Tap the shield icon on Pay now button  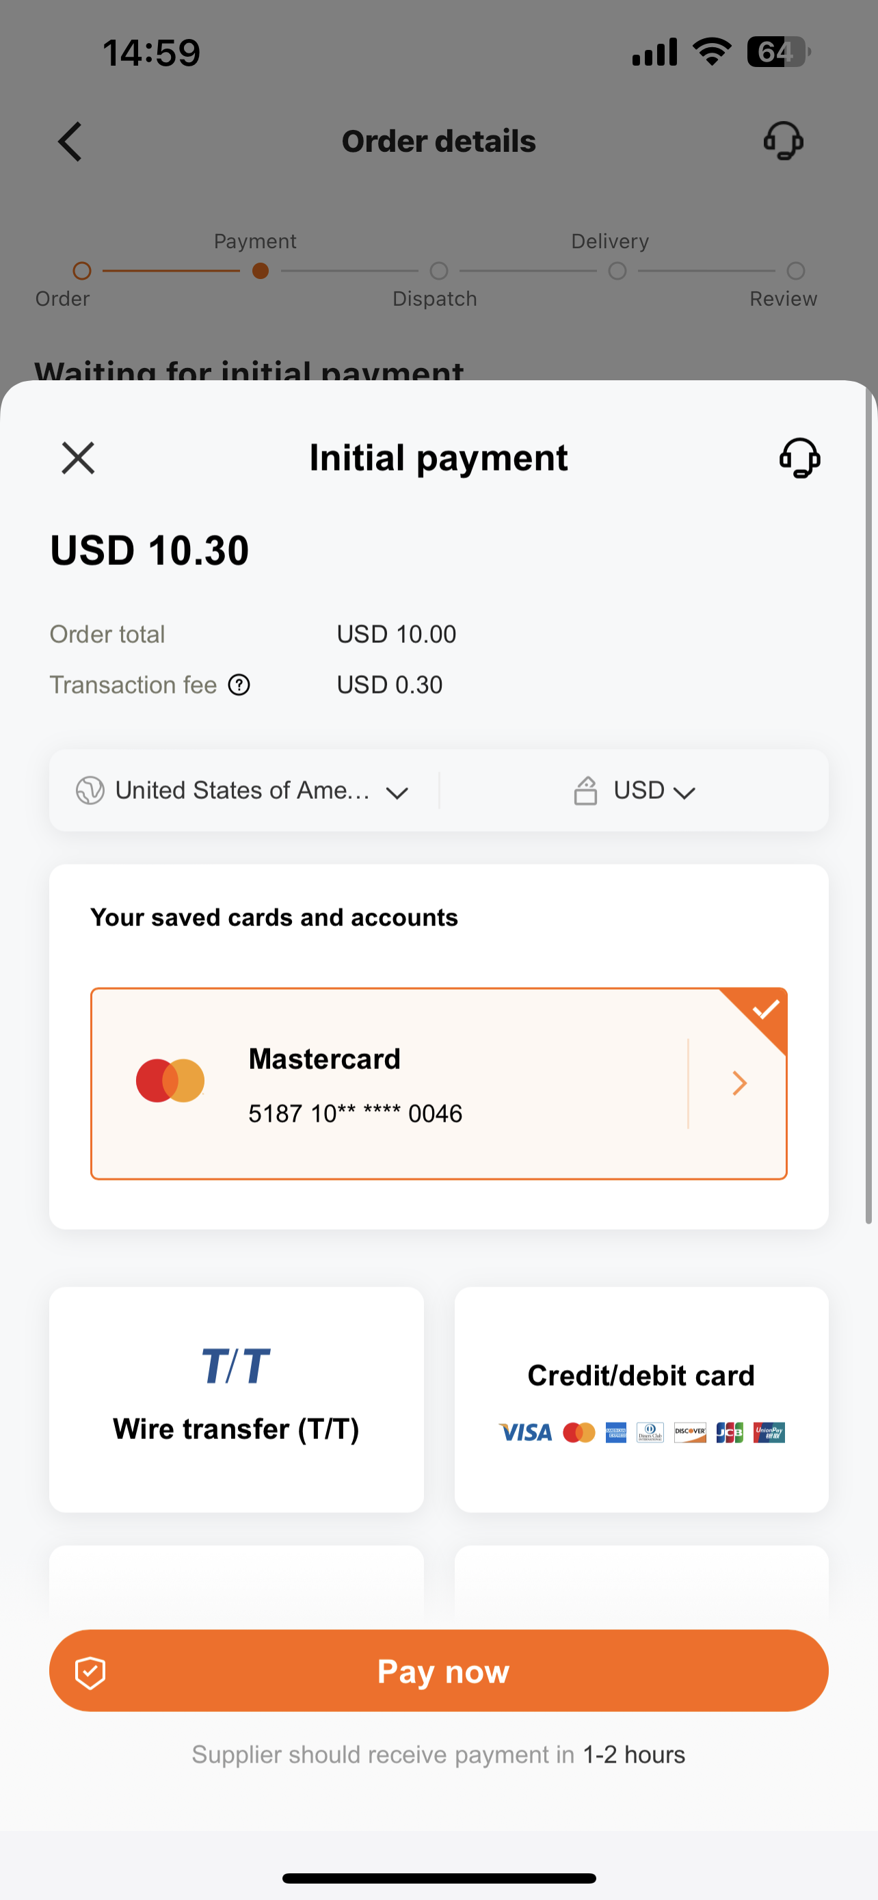coord(91,1672)
